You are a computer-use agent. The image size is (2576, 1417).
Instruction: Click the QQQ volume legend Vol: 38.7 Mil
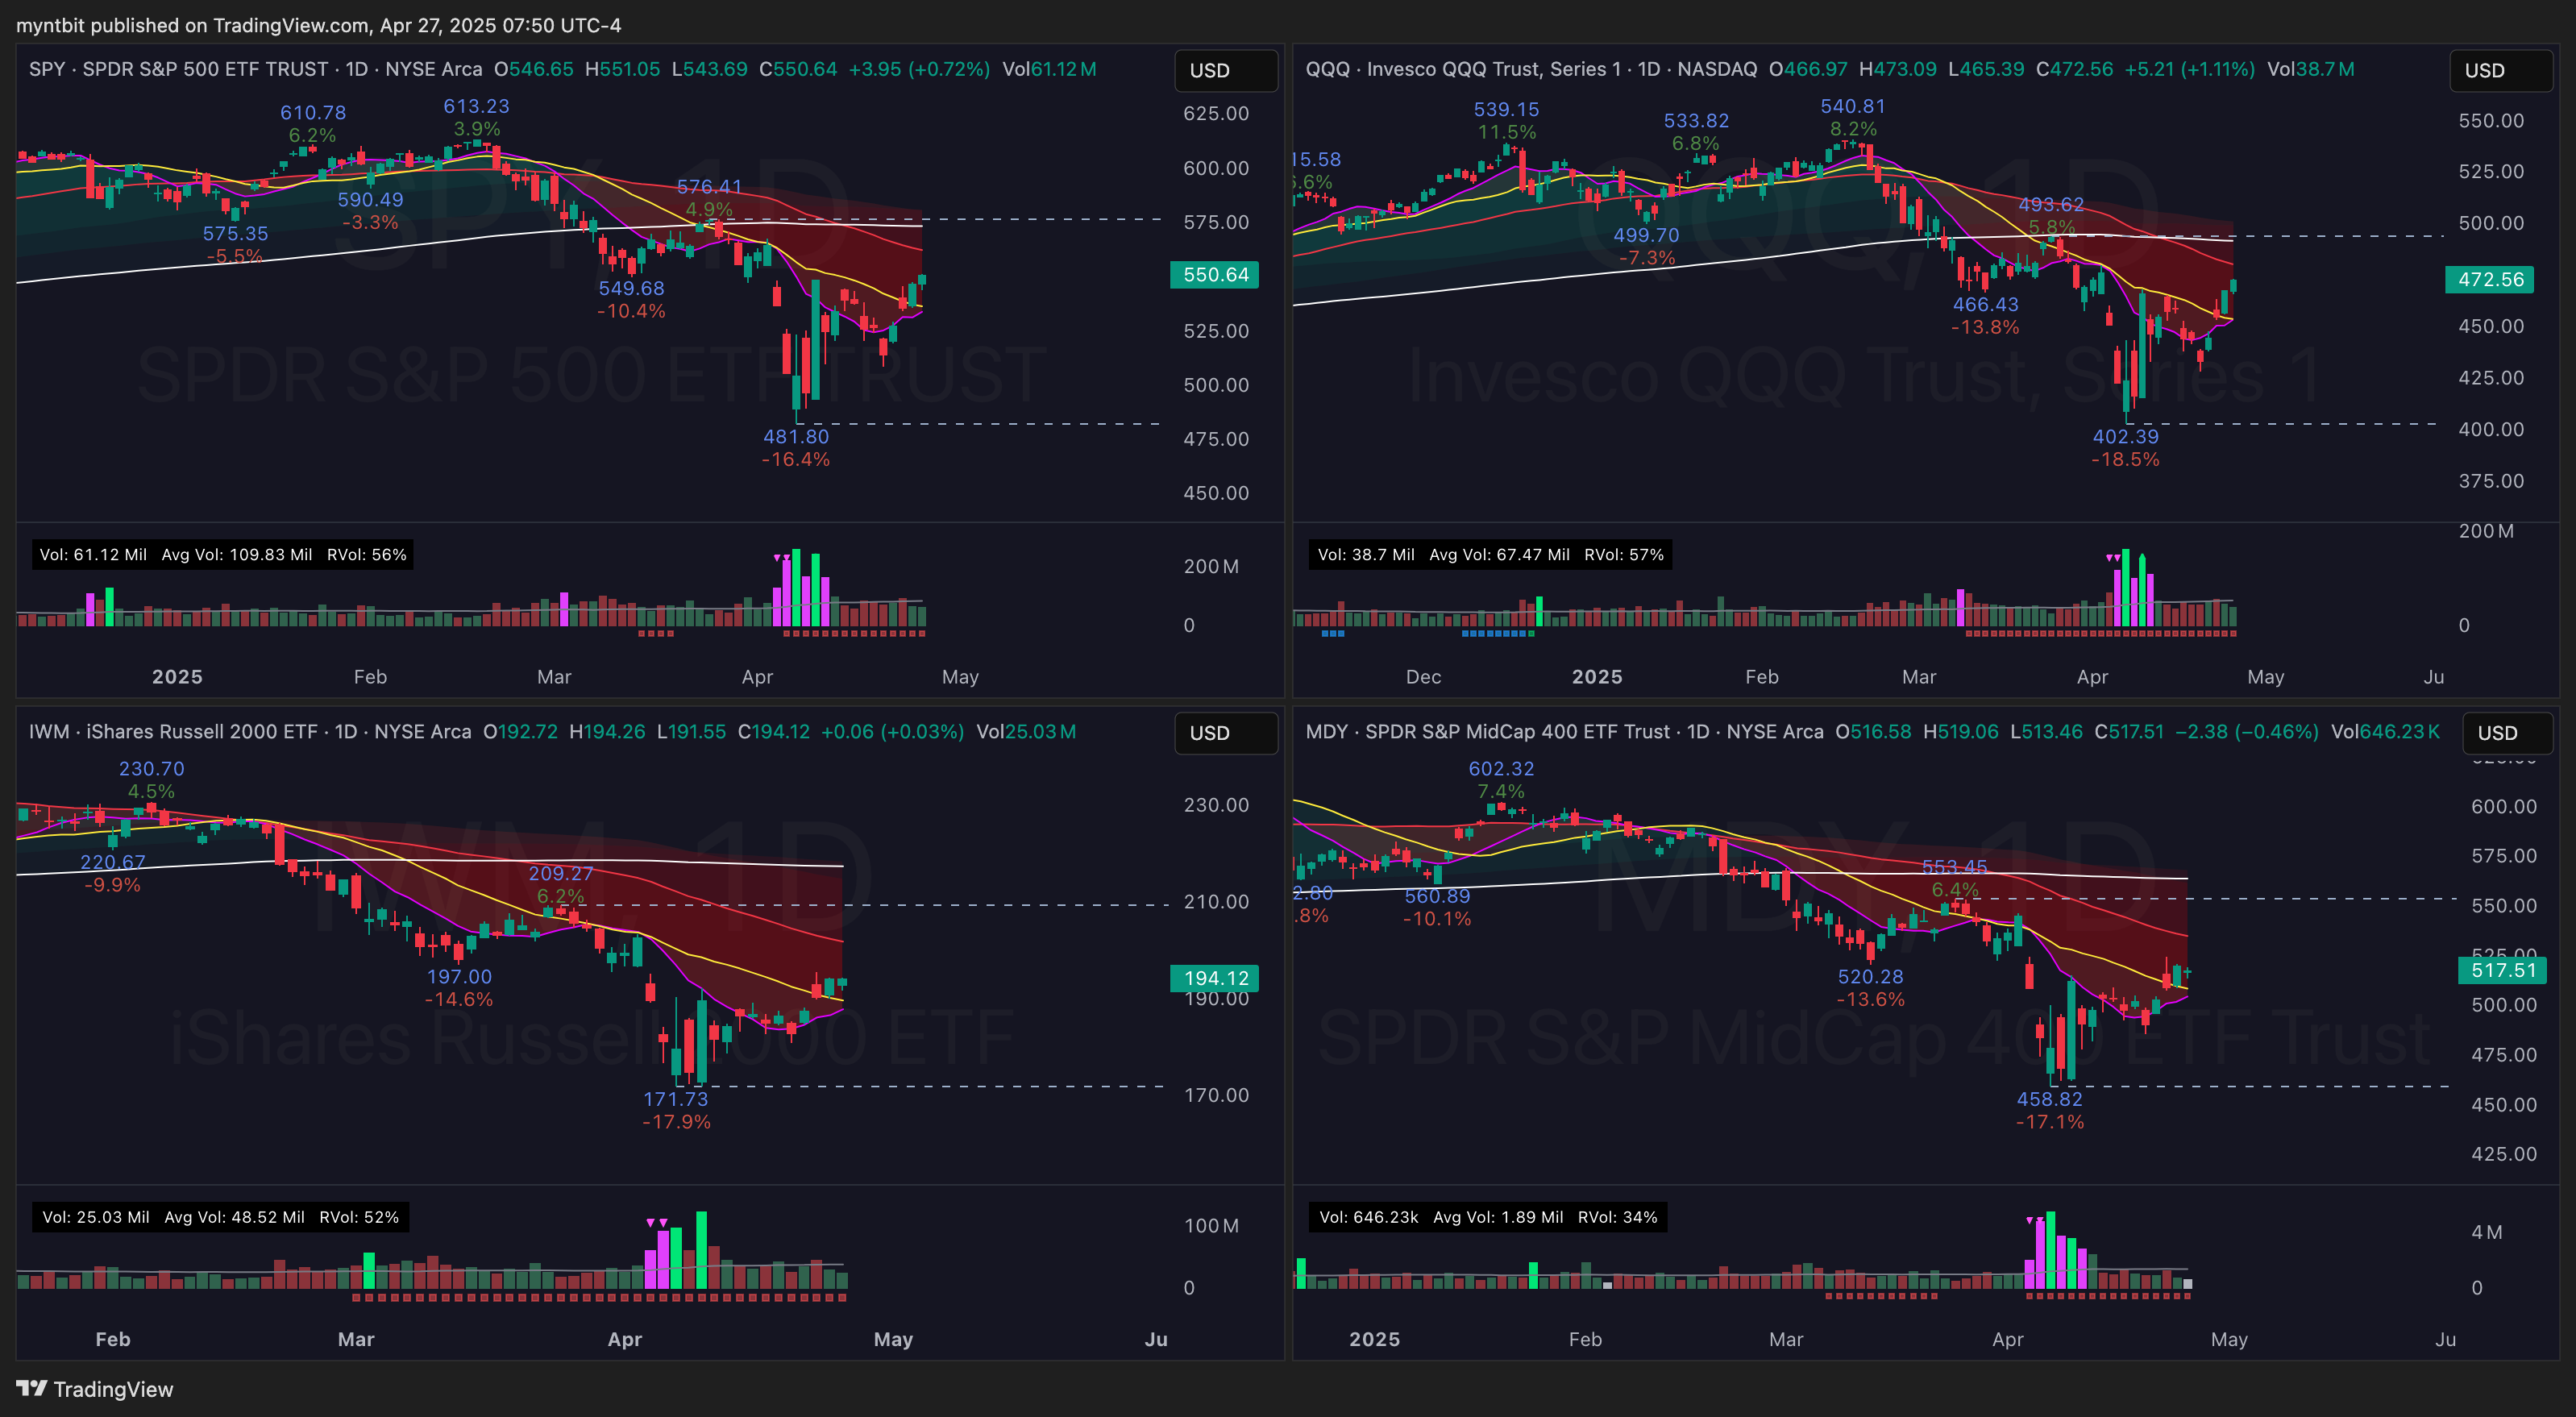(1365, 555)
